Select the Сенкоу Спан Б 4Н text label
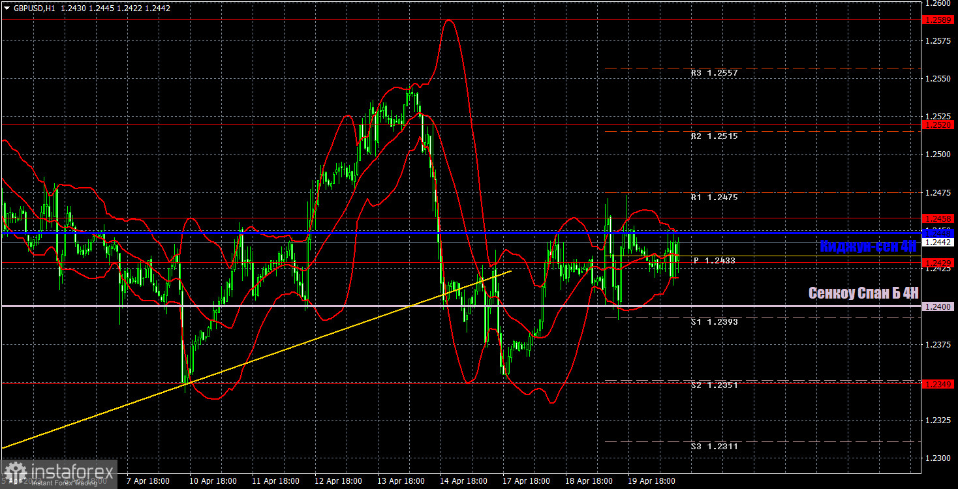Screen dimensions: 958x489 tap(863, 293)
